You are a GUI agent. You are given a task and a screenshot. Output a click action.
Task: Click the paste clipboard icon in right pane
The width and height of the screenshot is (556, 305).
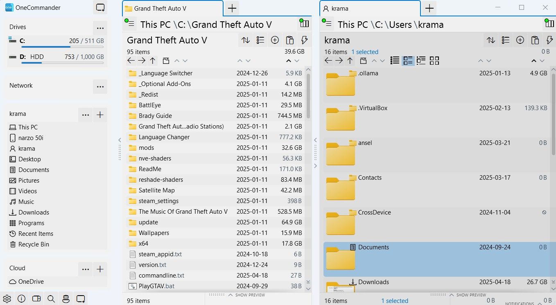click(x=535, y=40)
